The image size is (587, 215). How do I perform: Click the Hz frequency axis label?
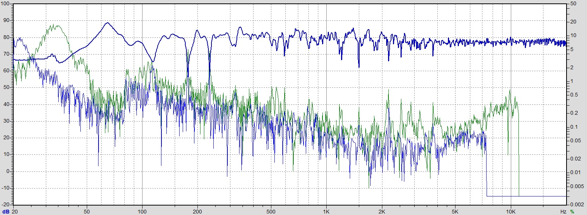click(563, 211)
